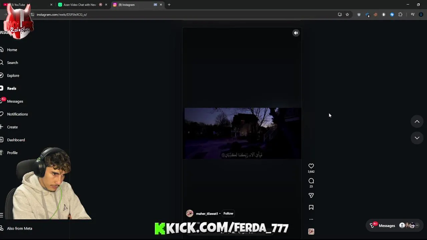The width and height of the screenshot is (427, 240).
Task: Click the Messages icon with 9+ badge
Action: click(2, 101)
